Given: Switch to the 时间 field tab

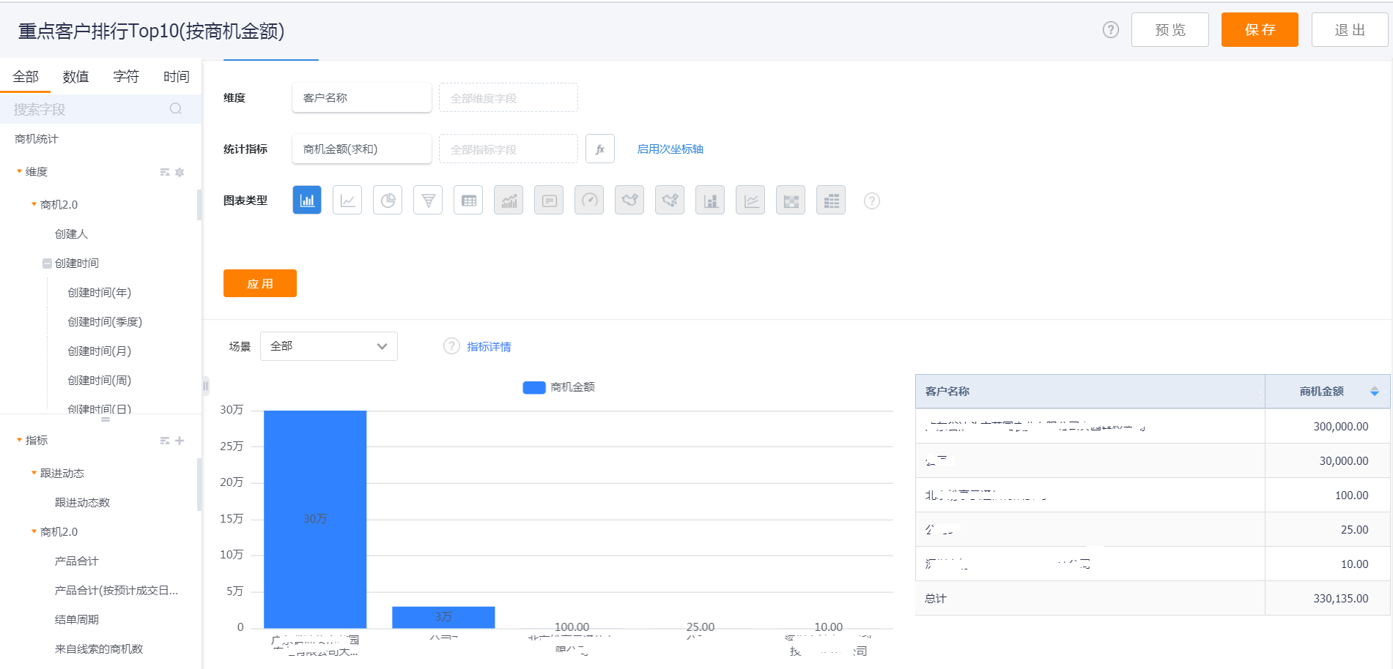Looking at the screenshot, I should tap(176, 77).
